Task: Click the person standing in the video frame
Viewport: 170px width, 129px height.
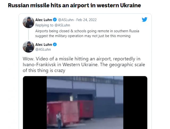Action: pyautogui.click(x=59, y=119)
